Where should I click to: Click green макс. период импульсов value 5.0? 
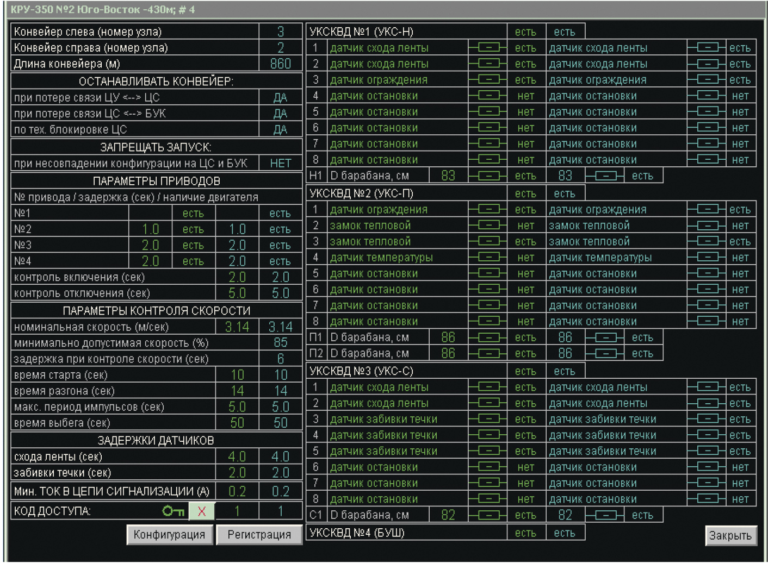(237, 407)
